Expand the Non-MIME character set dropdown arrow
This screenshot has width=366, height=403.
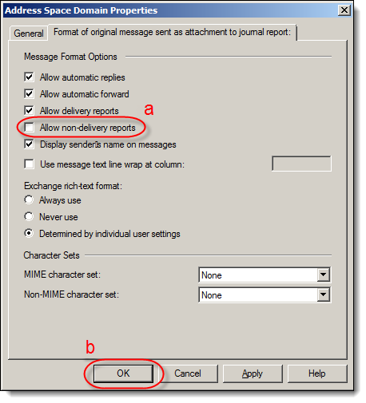pos(324,294)
